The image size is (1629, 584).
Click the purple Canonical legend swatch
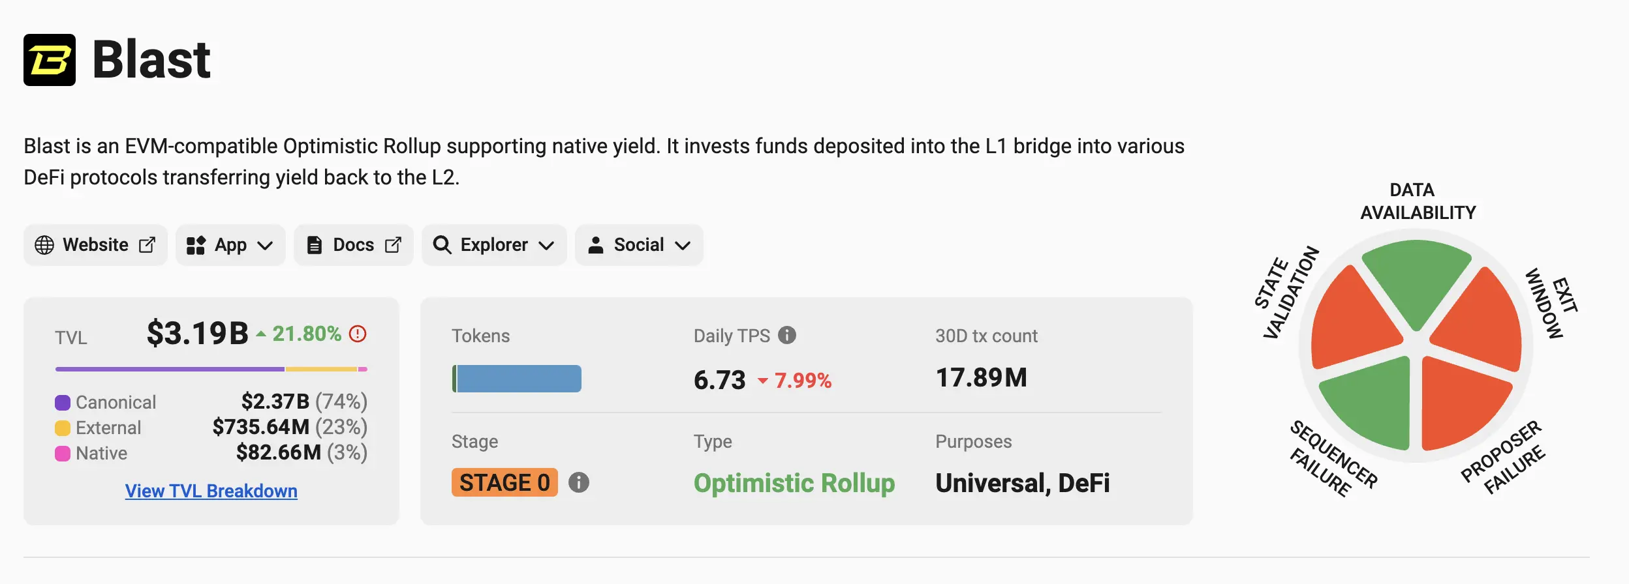pyautogui.click(x=63, y=403)
